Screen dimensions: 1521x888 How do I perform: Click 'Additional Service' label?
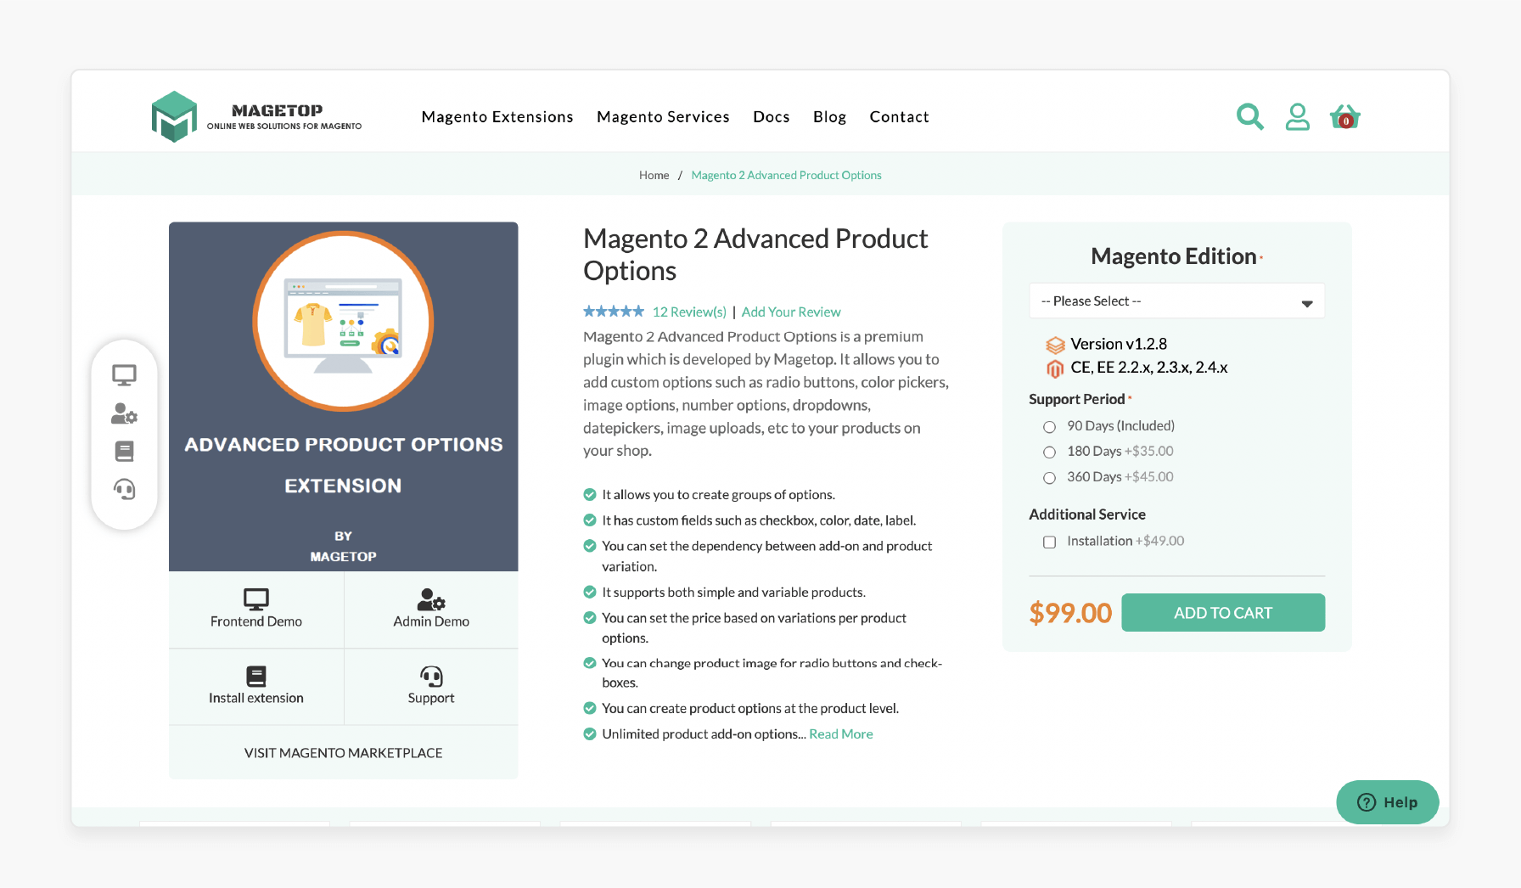[1087, 514]
